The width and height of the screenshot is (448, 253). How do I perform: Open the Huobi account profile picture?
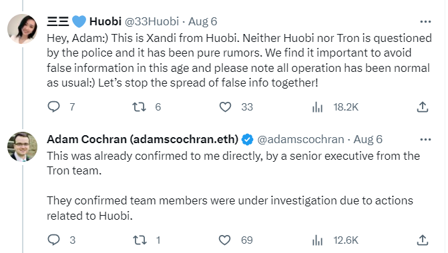[22, 29]
